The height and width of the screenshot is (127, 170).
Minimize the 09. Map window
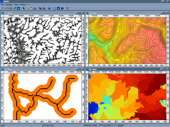point(77,69)
